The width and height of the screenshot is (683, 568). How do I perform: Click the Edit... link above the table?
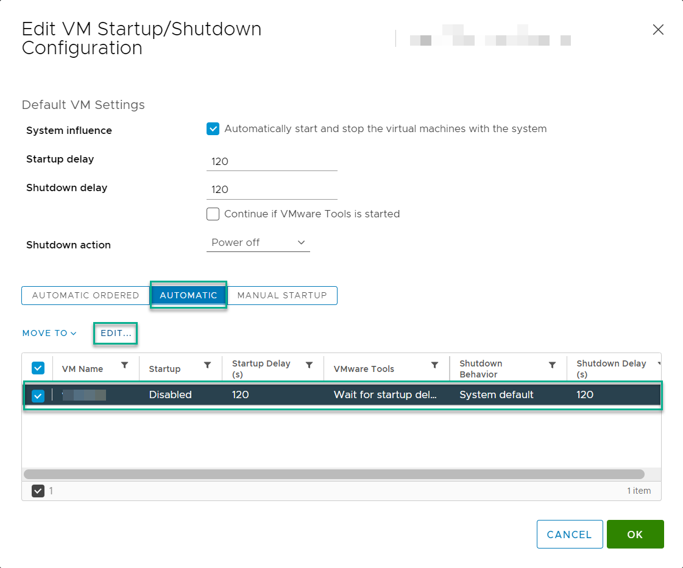pyautogui.click(x=116, y=334)
